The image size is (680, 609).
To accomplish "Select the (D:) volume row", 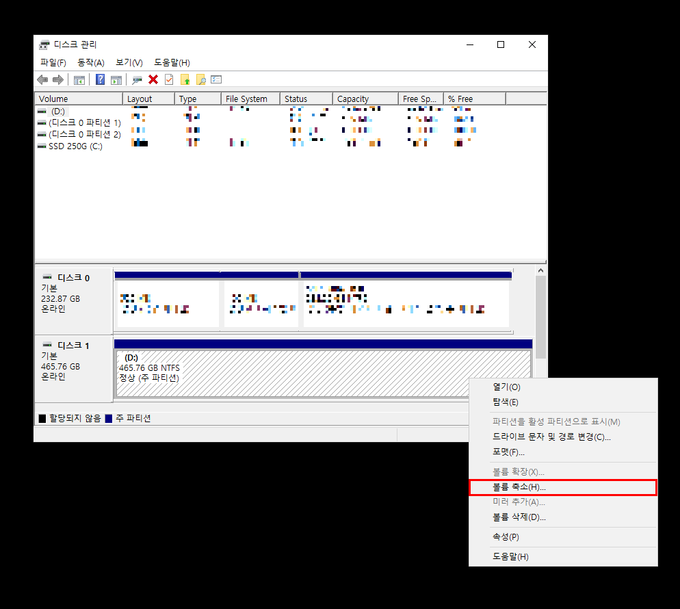I will (57, 112).
